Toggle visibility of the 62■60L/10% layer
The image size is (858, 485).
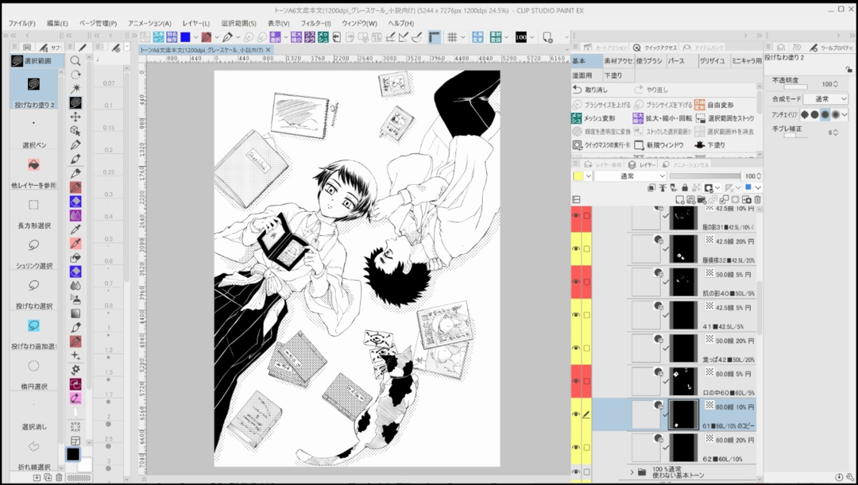[x=576, y=448]
